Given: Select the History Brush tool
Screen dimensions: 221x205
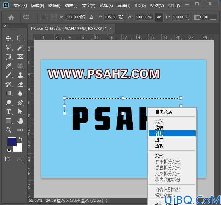Looking at the screenshot, I should (8, 84).
